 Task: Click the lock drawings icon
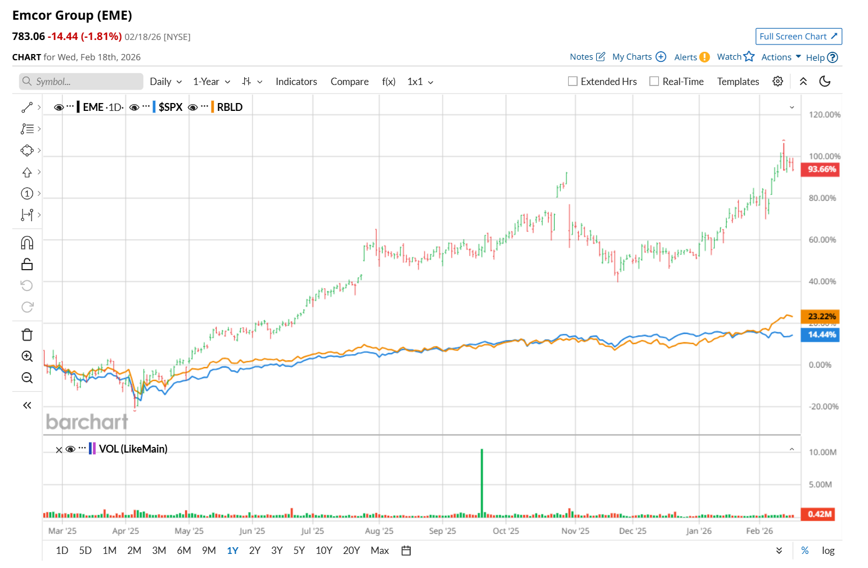27,264
